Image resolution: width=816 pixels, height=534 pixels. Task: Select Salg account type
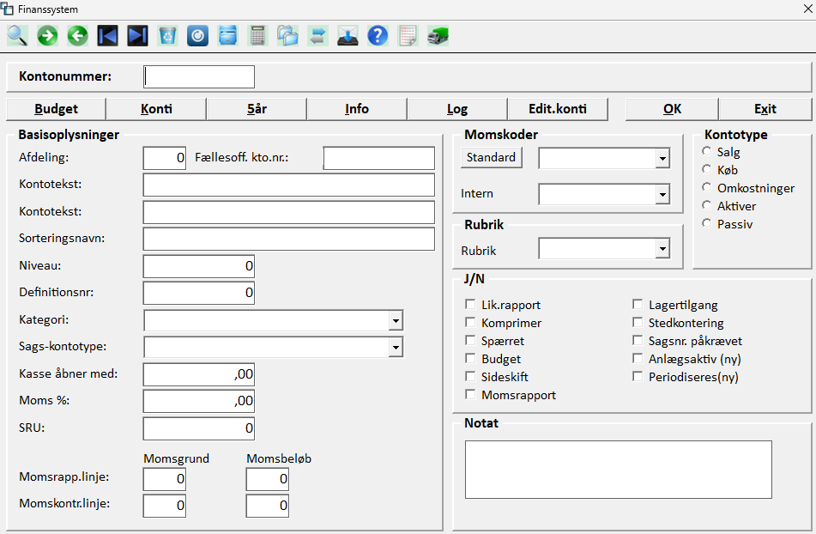tap(707, 151)
